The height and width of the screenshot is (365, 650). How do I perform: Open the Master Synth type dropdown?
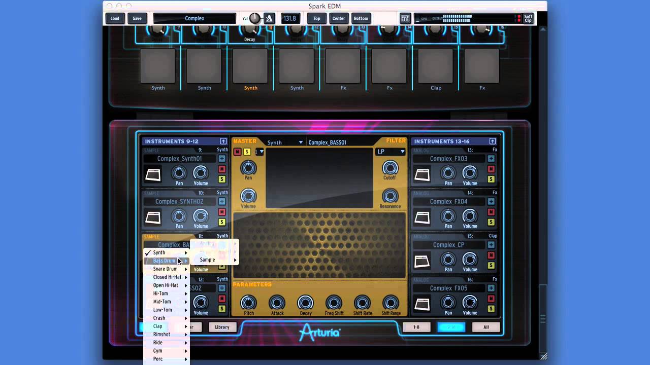(285, 142)
